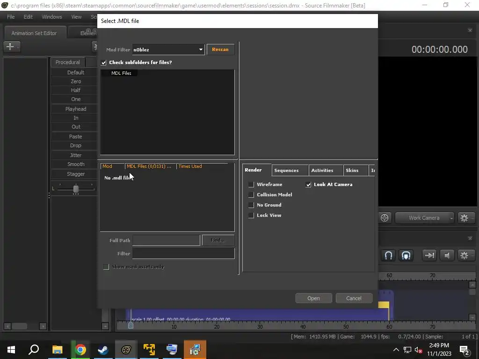Click the skip to end arrow icon

coord(429,255)
